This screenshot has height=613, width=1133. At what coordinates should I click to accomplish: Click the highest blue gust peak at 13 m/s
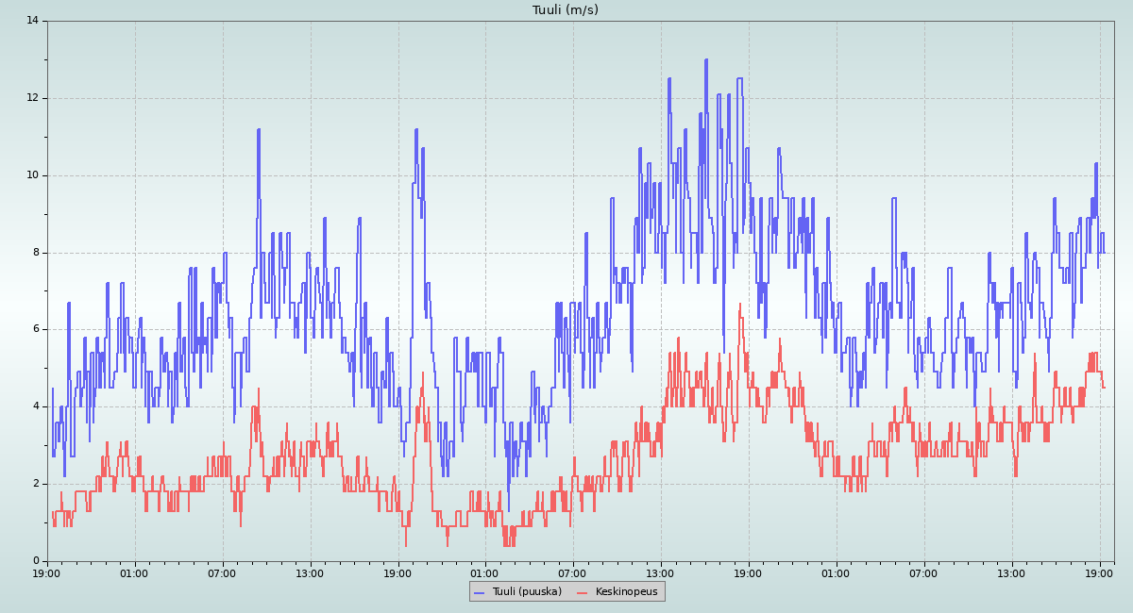tap(705, 60)
